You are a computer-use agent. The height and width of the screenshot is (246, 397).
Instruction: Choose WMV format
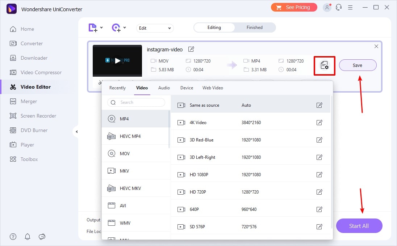[x=136, y=223]
